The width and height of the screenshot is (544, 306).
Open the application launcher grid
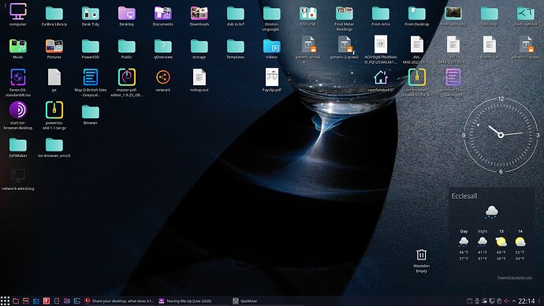pos(5,300)
